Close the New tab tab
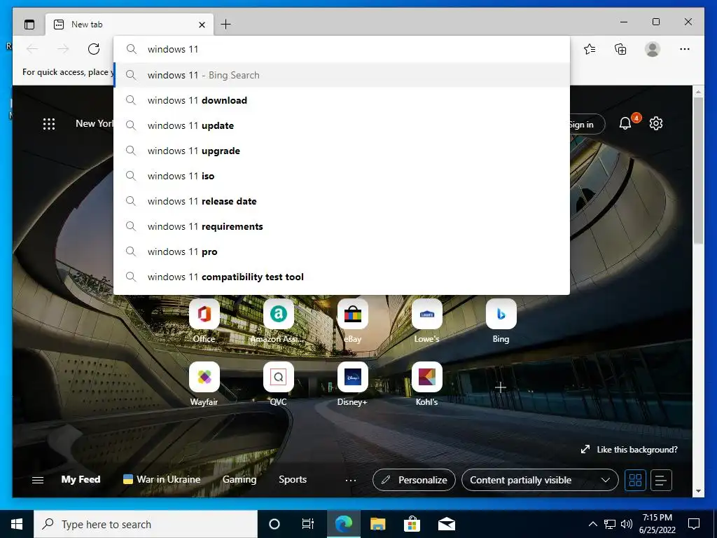The width and height of the screenshot is (717, 538). click(x=202, y=25)
